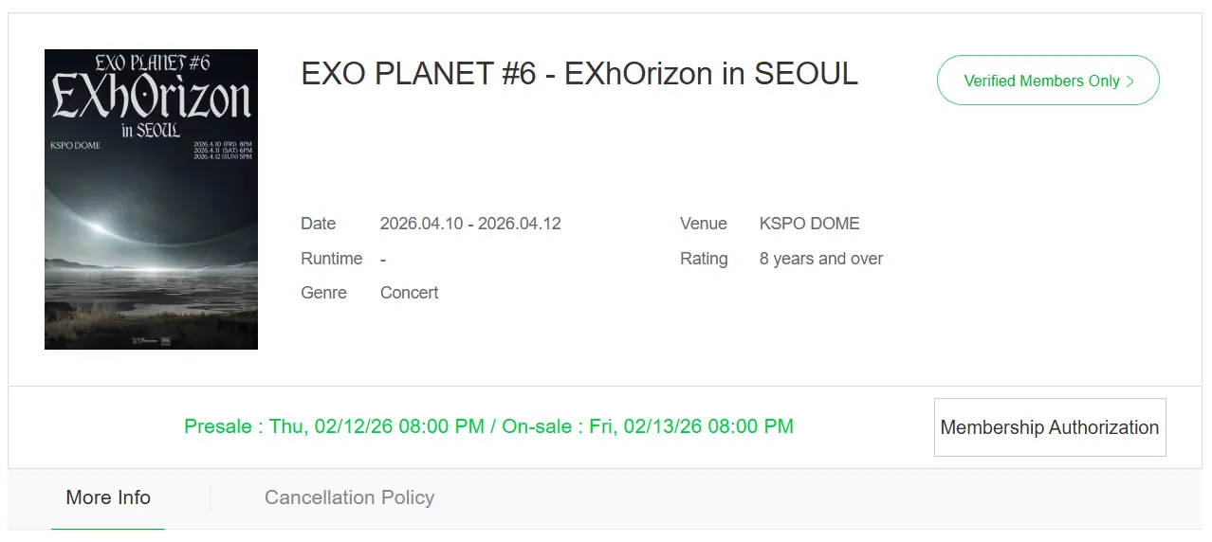Click the dash next to Runtime

[x=383, y=259]
